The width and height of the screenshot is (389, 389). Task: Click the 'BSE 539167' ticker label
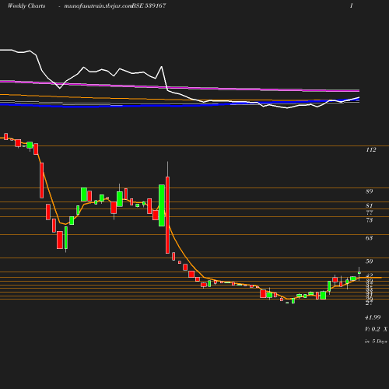149,5
